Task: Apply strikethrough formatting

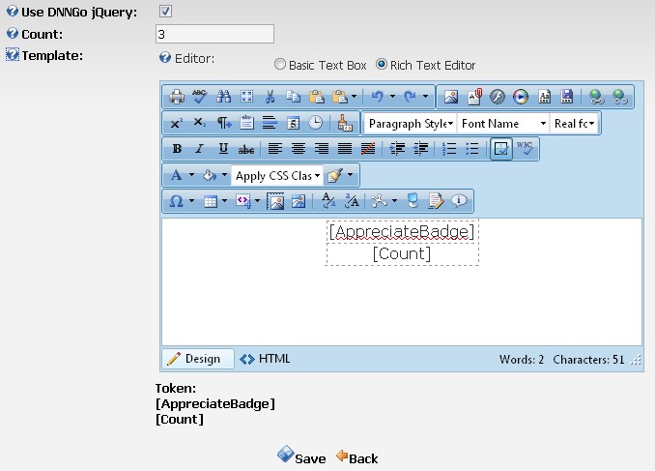Action: coord(246,149)
